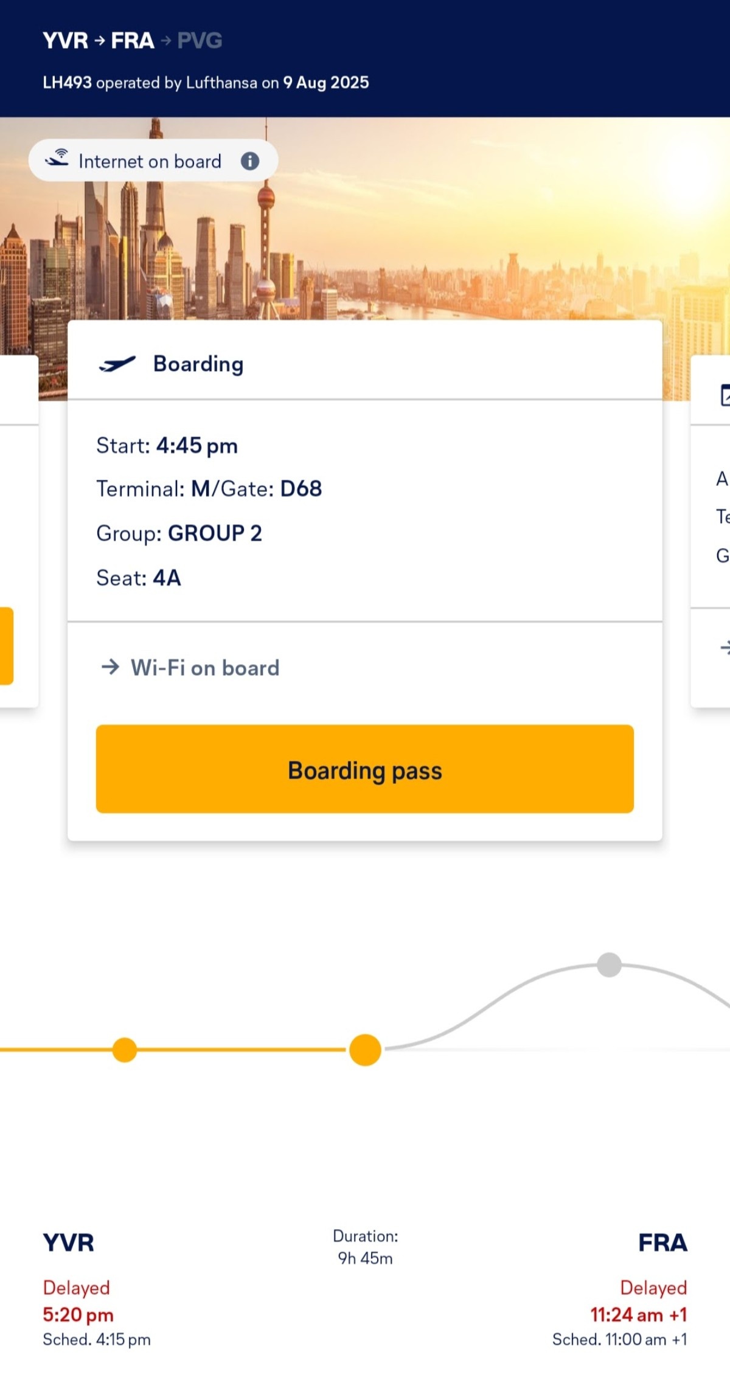
Task: Tap the partially visible icon on the right card
Action: pos(725,395)
